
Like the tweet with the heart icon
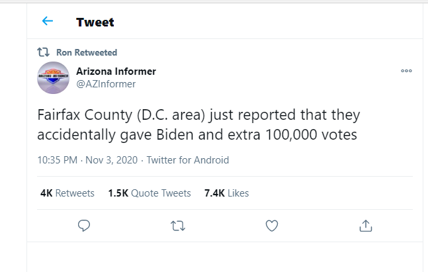pos(272,226)
